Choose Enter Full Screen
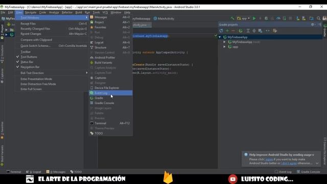Viewport: 327px width, 184px height. pos(52,89)
